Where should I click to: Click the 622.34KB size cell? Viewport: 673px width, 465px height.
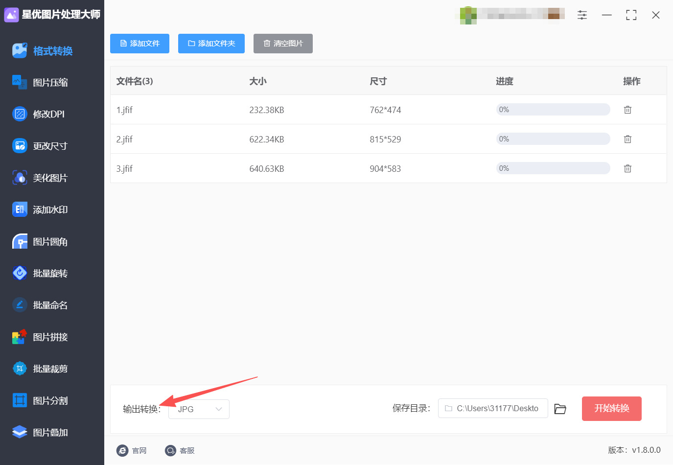267,139
